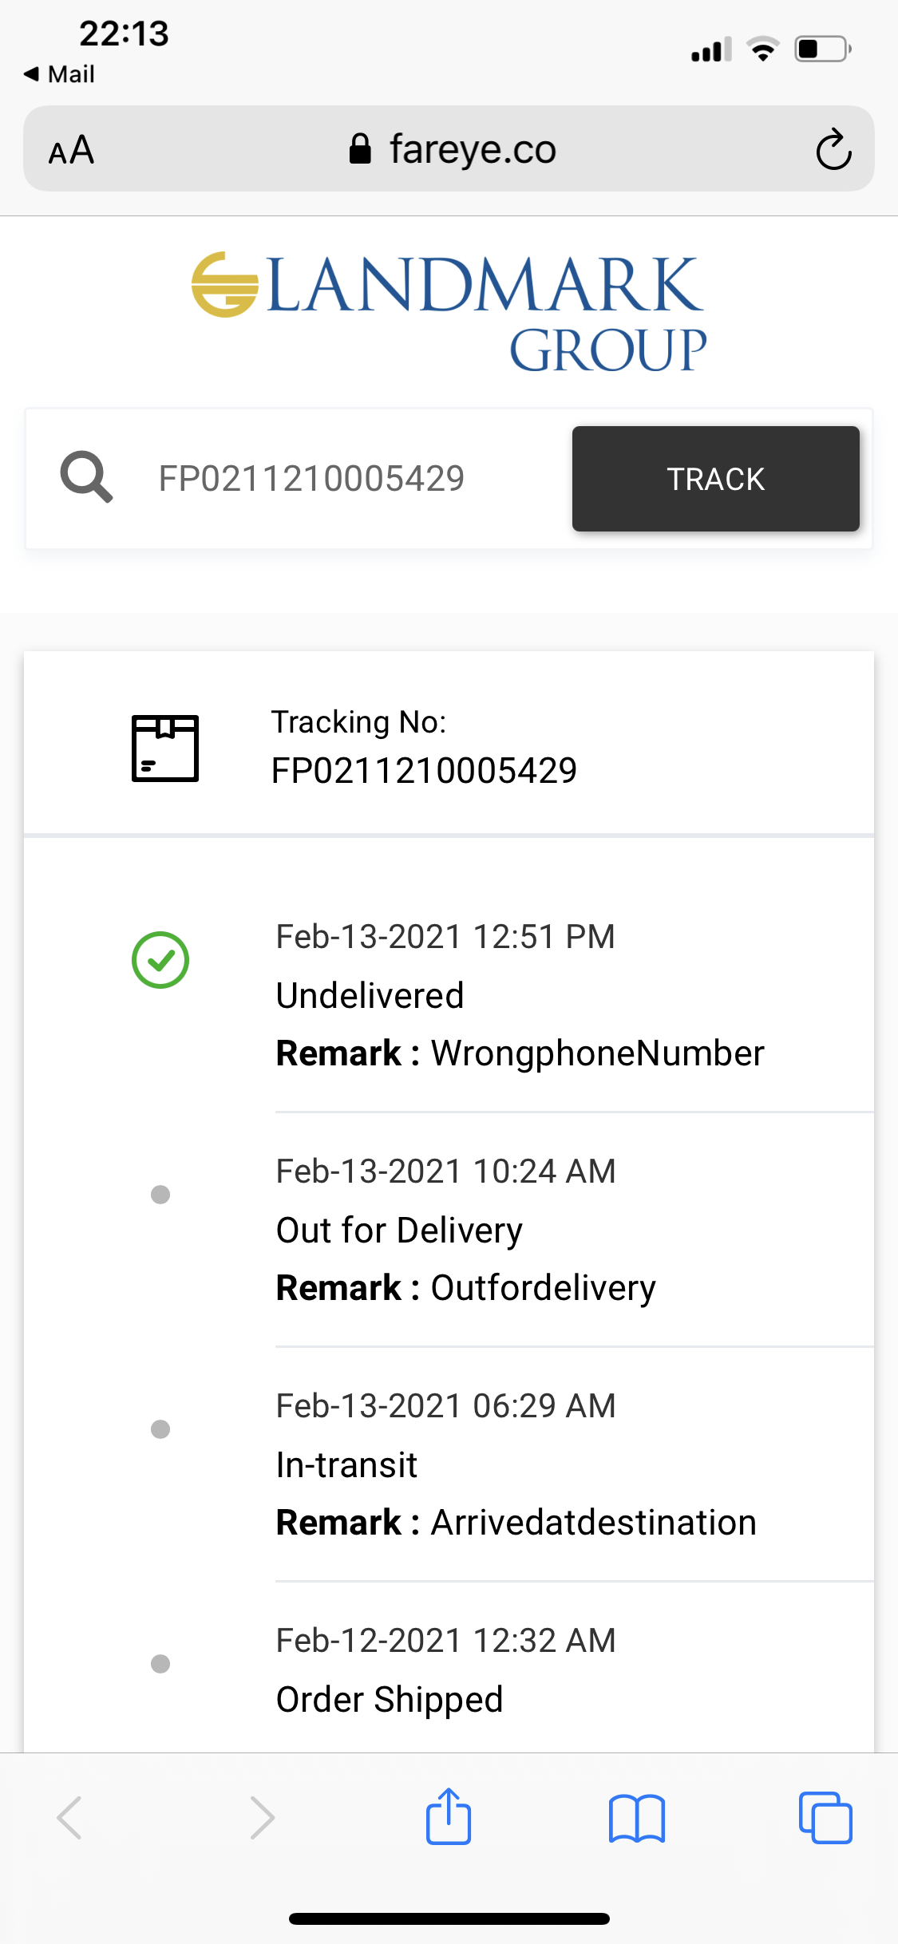Tap the package box icon
The image size is (898, 1944).
click(x=165, y=749)
